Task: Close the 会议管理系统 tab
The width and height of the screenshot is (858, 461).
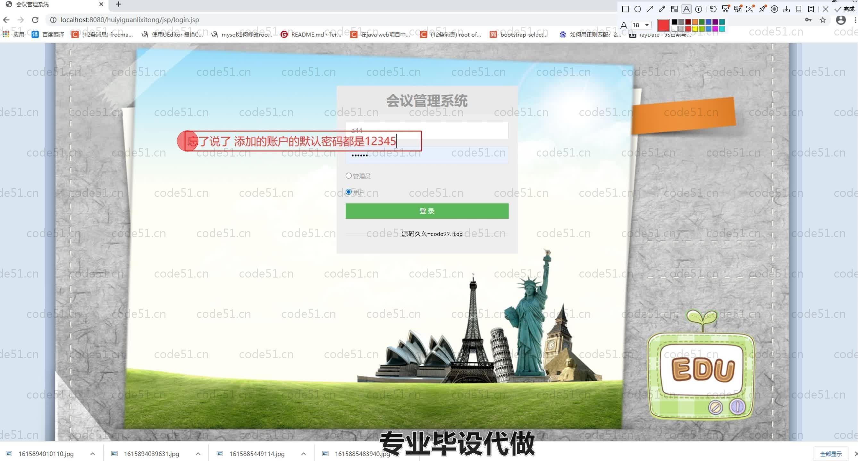Action: pos(101,4)
